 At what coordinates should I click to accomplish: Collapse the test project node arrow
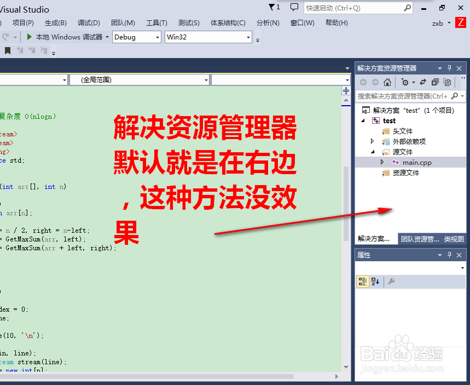tap(363, 120)
